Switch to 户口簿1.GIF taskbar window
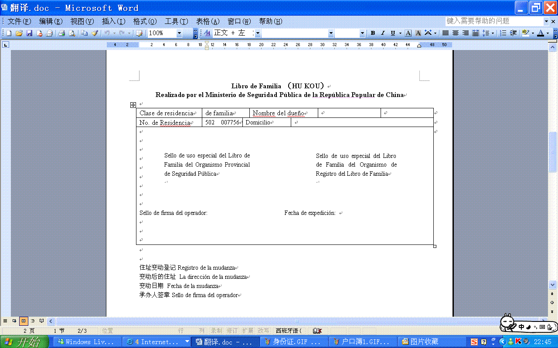The image size is (558, 348). [x=361, y=342]
